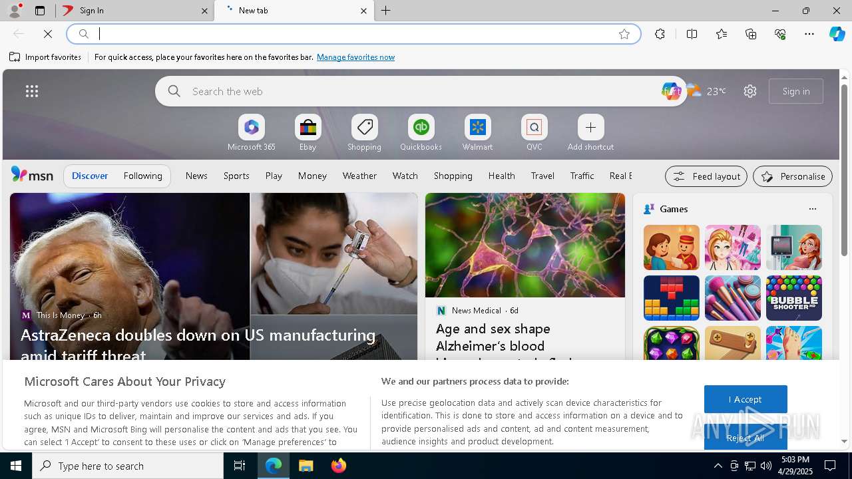Open the makeup brushes game thumbnail
852x479 pixels.
coord(733,298)
